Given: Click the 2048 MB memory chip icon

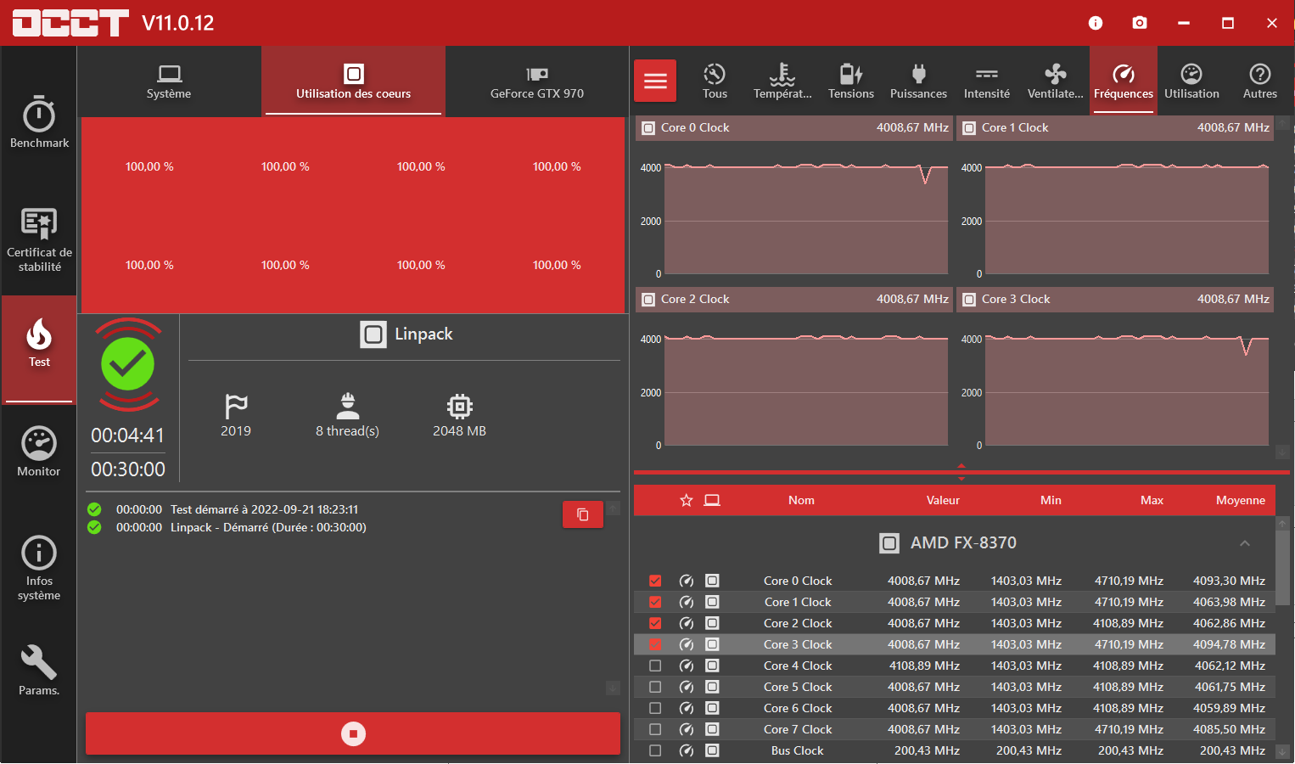Looking at the screenshot, I should 460,406.
